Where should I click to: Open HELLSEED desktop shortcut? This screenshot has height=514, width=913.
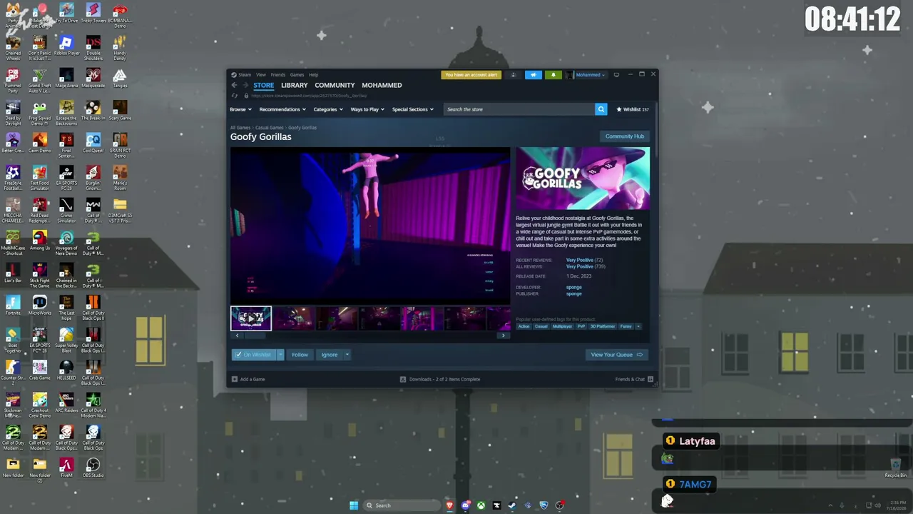(x=66, y=370)
